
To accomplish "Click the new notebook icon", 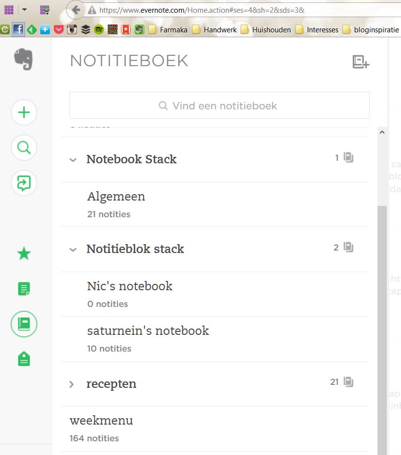I will click(360, 62).
